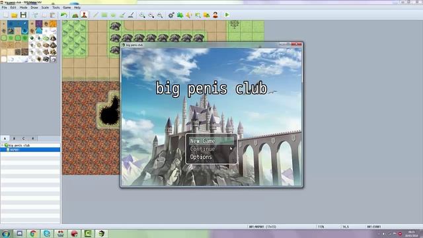423x238 pixels.
Task: Save the project with the floppy icon
Action: click(24, 15)
